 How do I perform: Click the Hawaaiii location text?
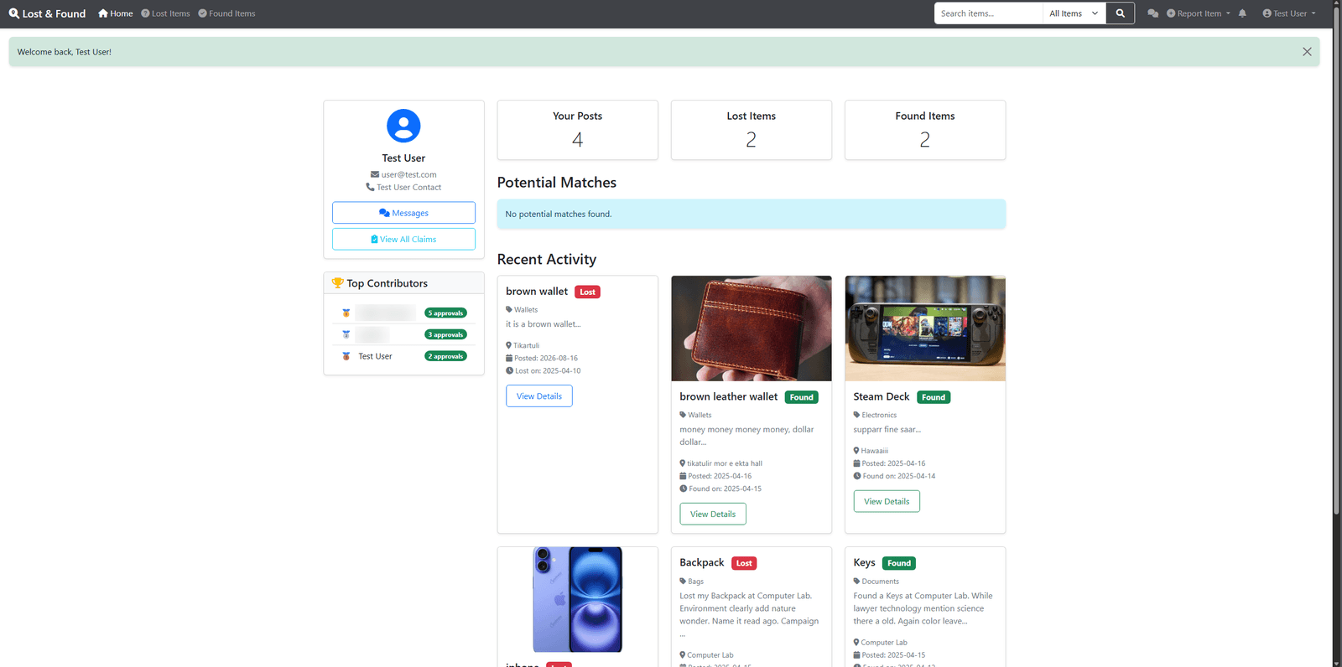pos(874,451)
